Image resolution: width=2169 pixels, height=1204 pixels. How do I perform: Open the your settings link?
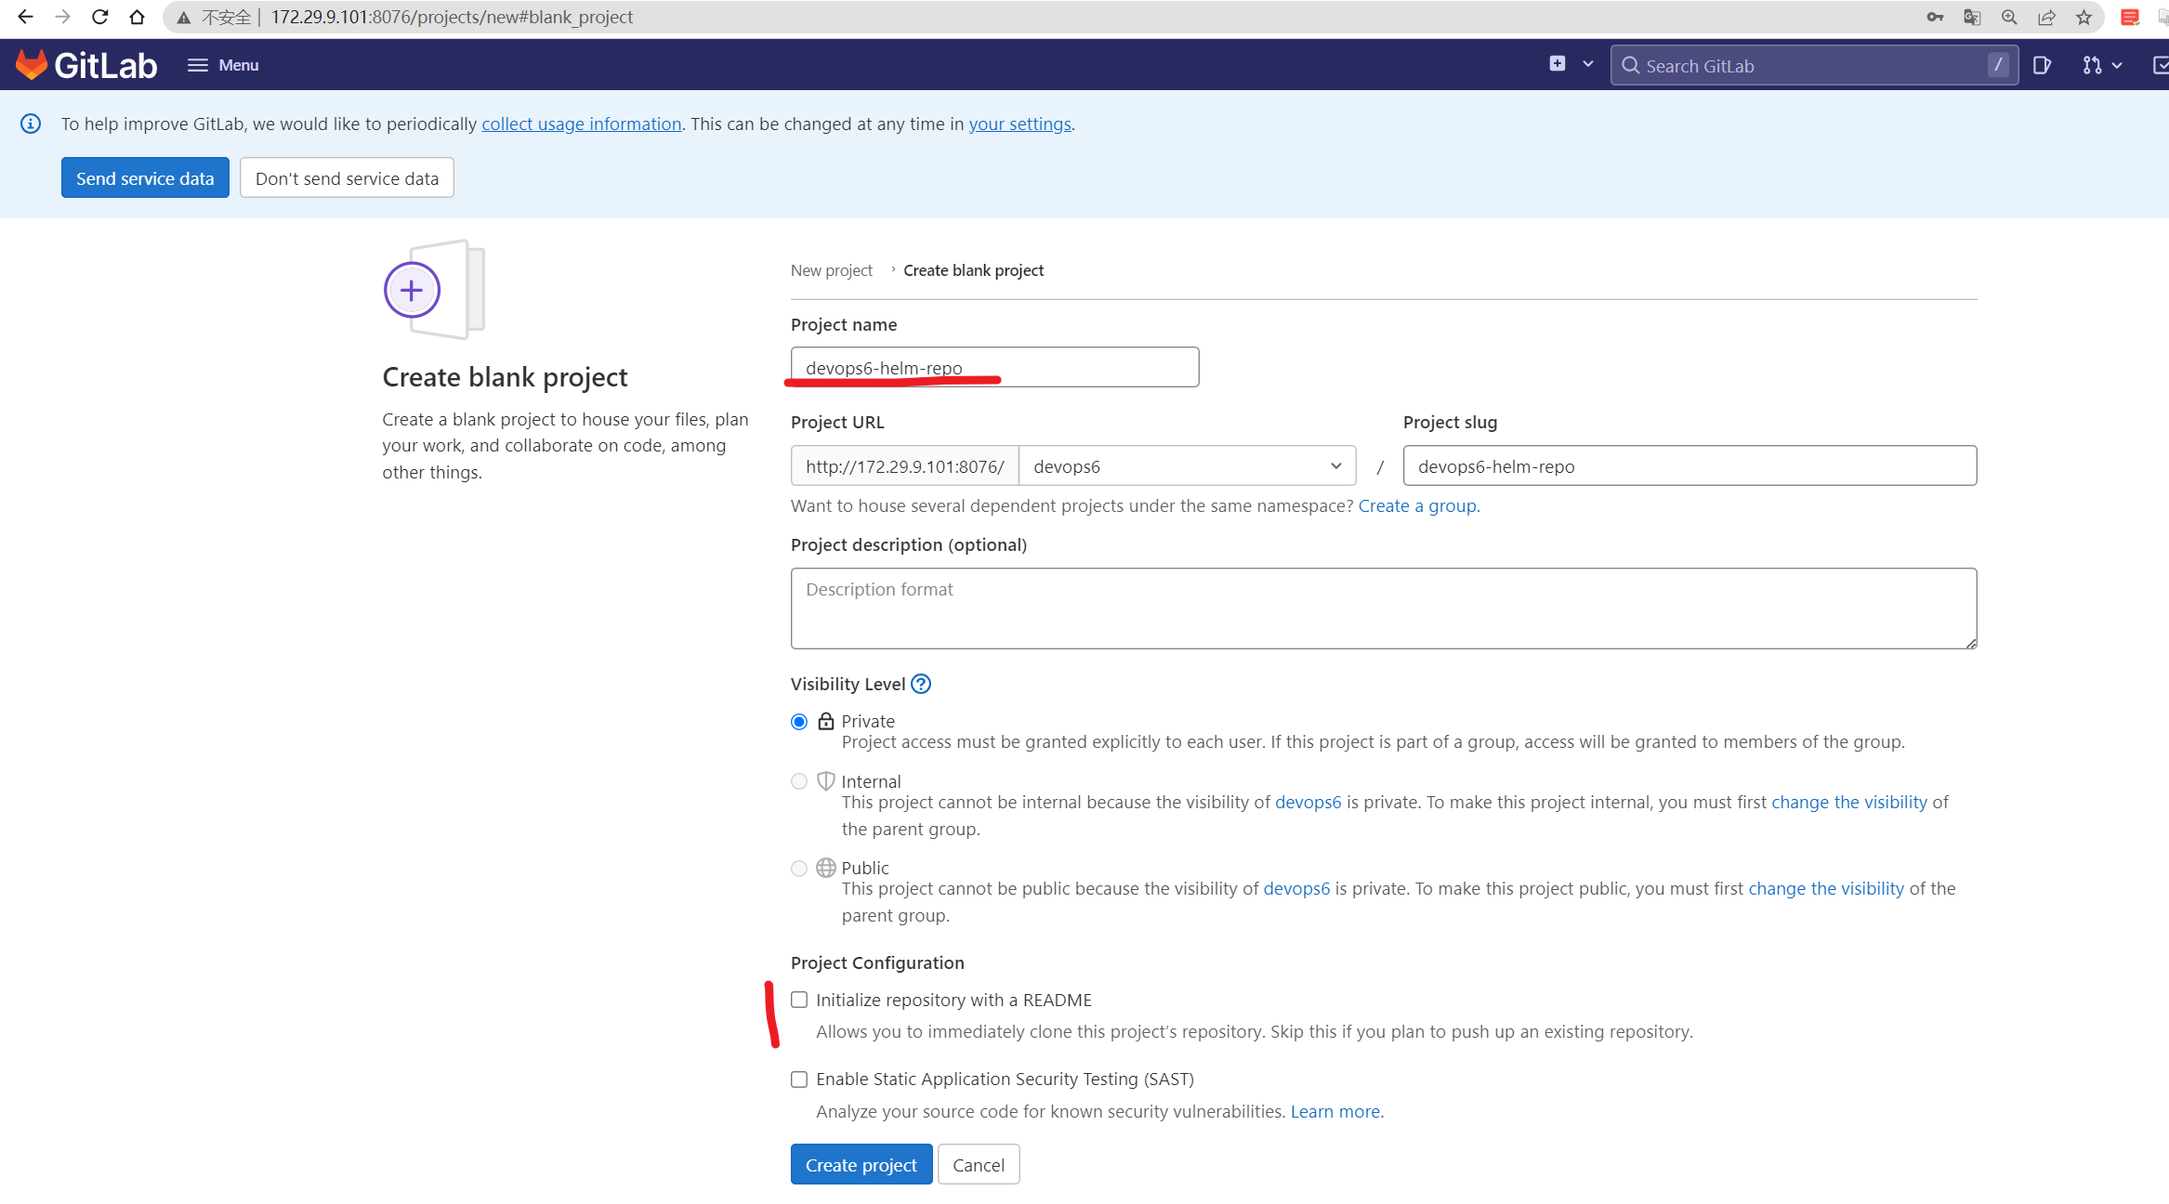click(x=1019, y=124)
